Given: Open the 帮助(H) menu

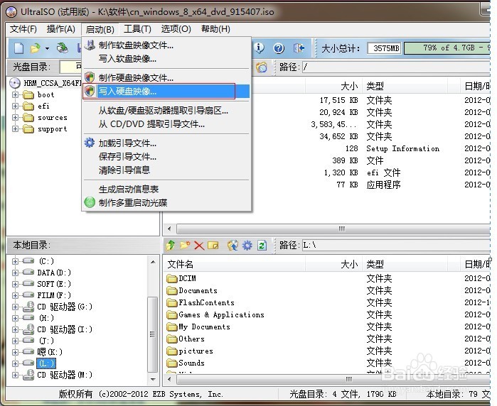Looking at the screenshot, I should click(x=215, y=29).
